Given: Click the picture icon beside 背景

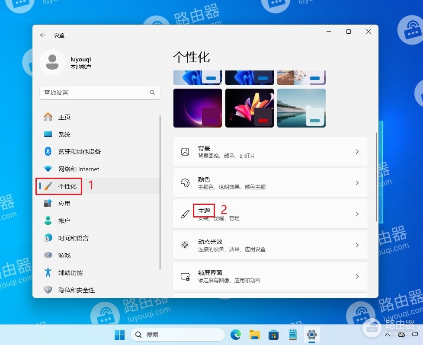Looking at the screenshot, I should pos(185,152).
